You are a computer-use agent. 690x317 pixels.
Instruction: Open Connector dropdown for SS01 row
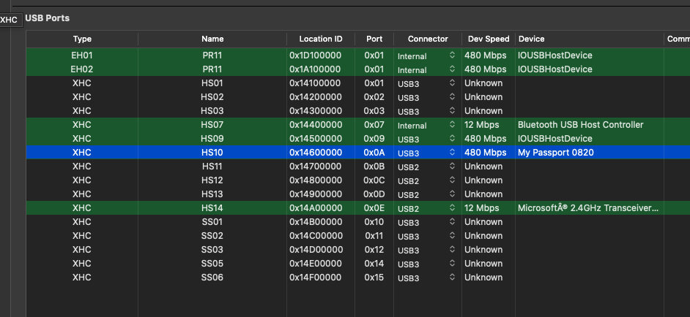[x=452, y=222]
